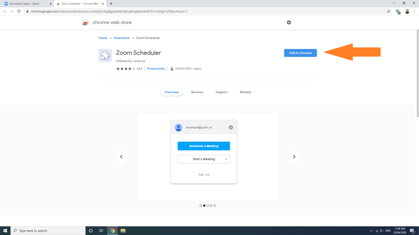
Task: Open the web store settings gear
Action: [x=289, y=22]
